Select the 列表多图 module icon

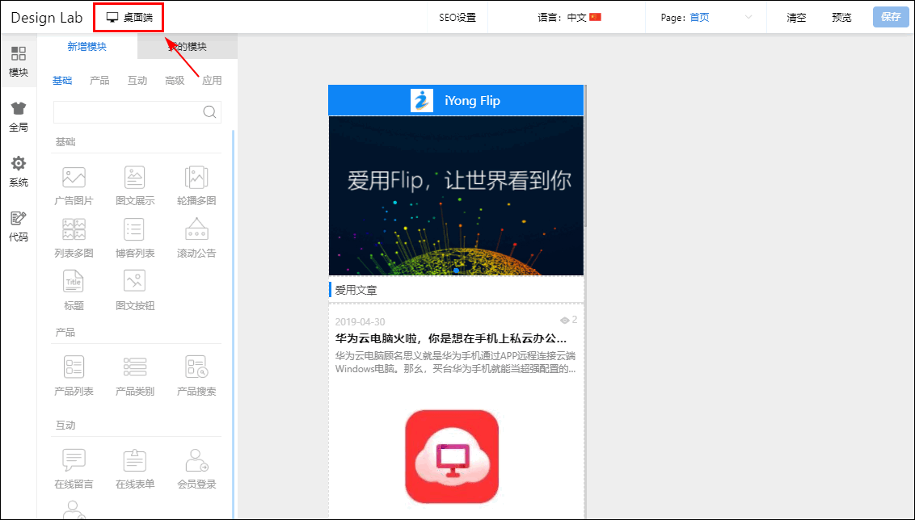tap(74, 229)
